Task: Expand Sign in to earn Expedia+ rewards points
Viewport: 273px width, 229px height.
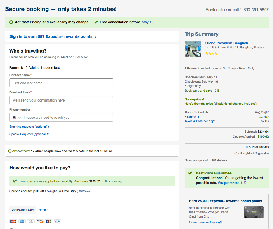Action: click(x=53, y=36)
